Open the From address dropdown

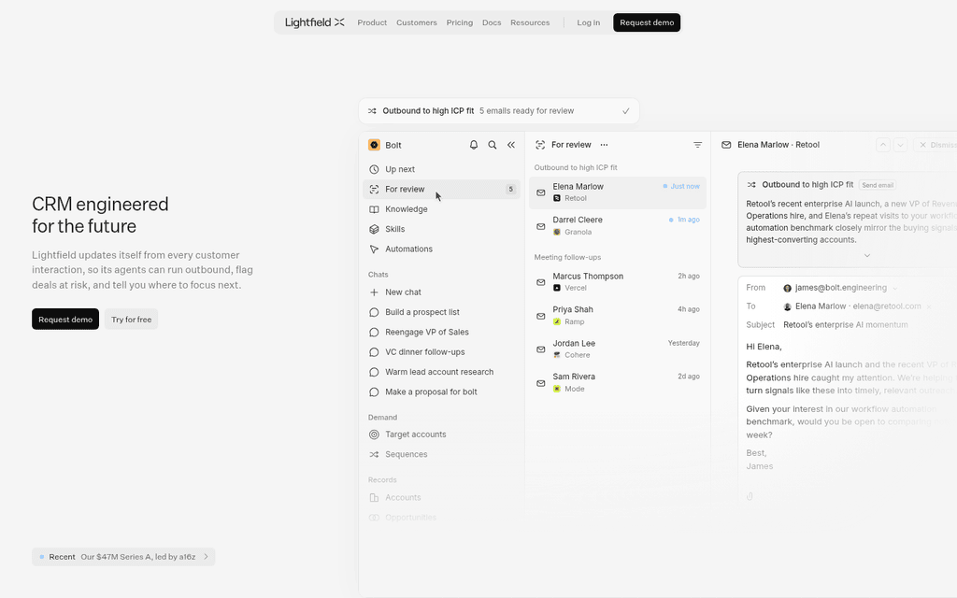pyautogui.click(x=895, y=288)
